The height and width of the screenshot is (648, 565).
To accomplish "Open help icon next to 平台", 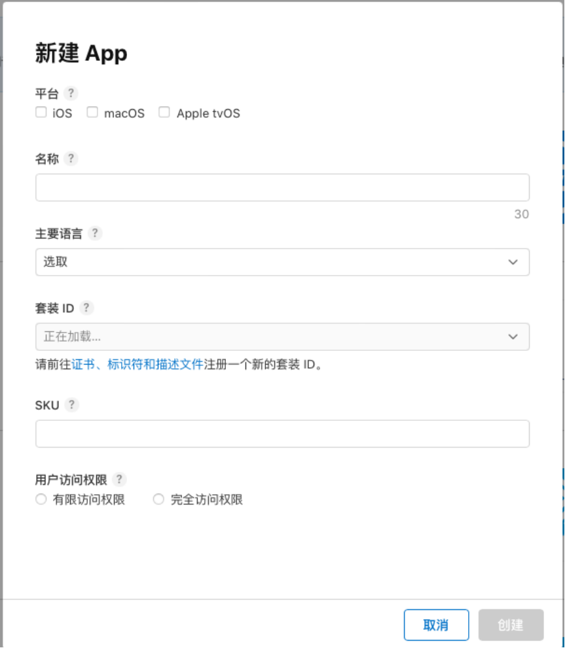I will [71, 93].
